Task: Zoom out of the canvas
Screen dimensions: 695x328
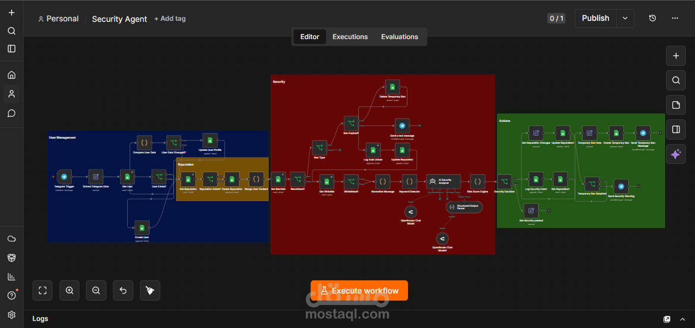Action: (96, 290)
